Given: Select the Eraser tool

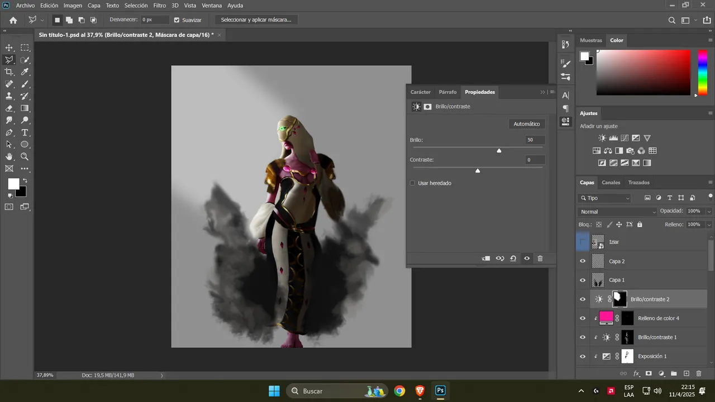Looking at the screenshot, I should [9, 108].
